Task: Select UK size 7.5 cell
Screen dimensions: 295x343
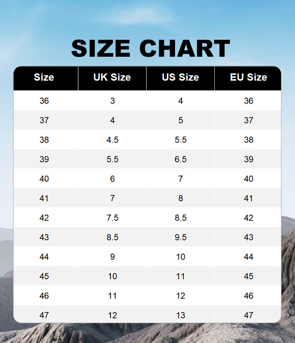Action: (x=112, y=218)
